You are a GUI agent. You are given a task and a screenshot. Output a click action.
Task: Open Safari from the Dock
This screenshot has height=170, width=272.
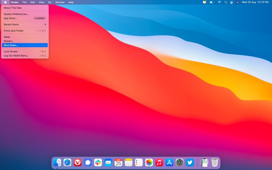point(67,162)
